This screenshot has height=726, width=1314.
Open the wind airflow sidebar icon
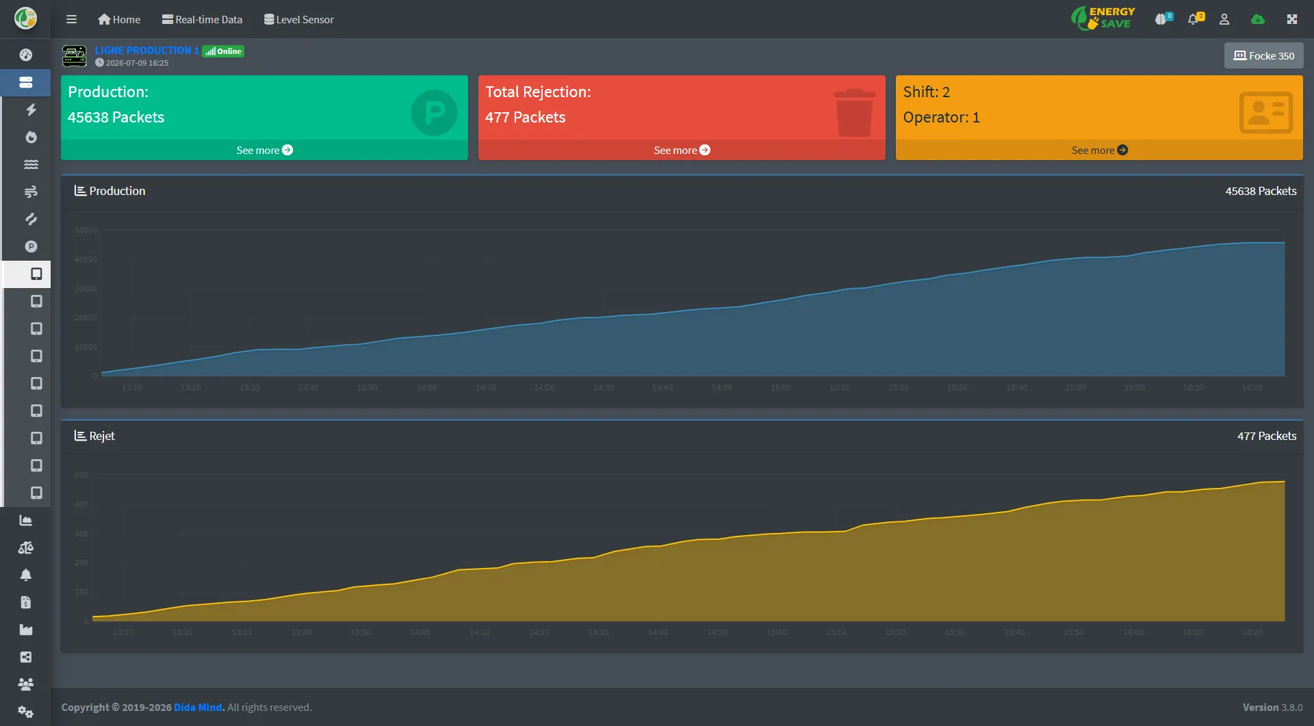(31, 192)
